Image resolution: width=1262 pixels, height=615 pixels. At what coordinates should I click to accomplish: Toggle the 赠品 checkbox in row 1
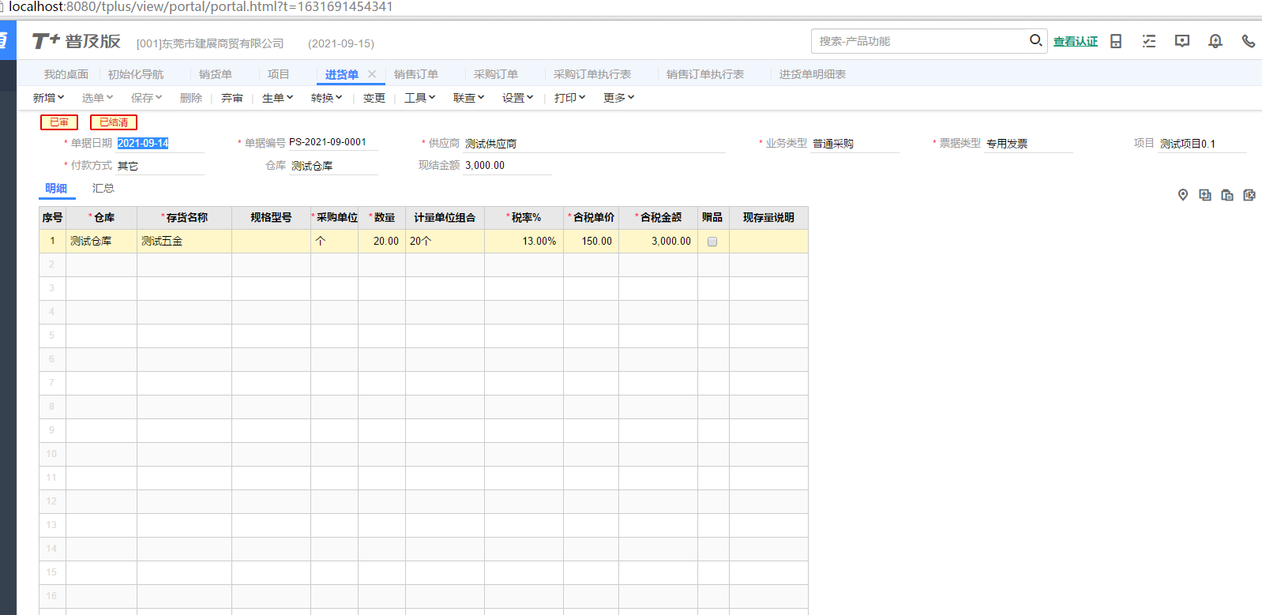pos(712,242)
